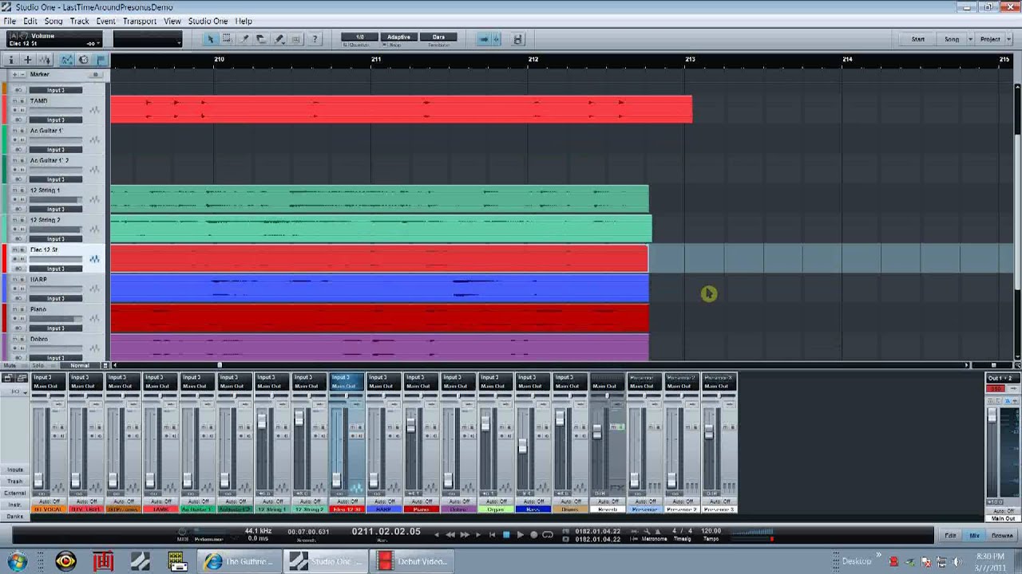The height and width of the screenshot is (574, 1022).
Task: Show the mixer Trash panel
Action: [x=15, y=482]
